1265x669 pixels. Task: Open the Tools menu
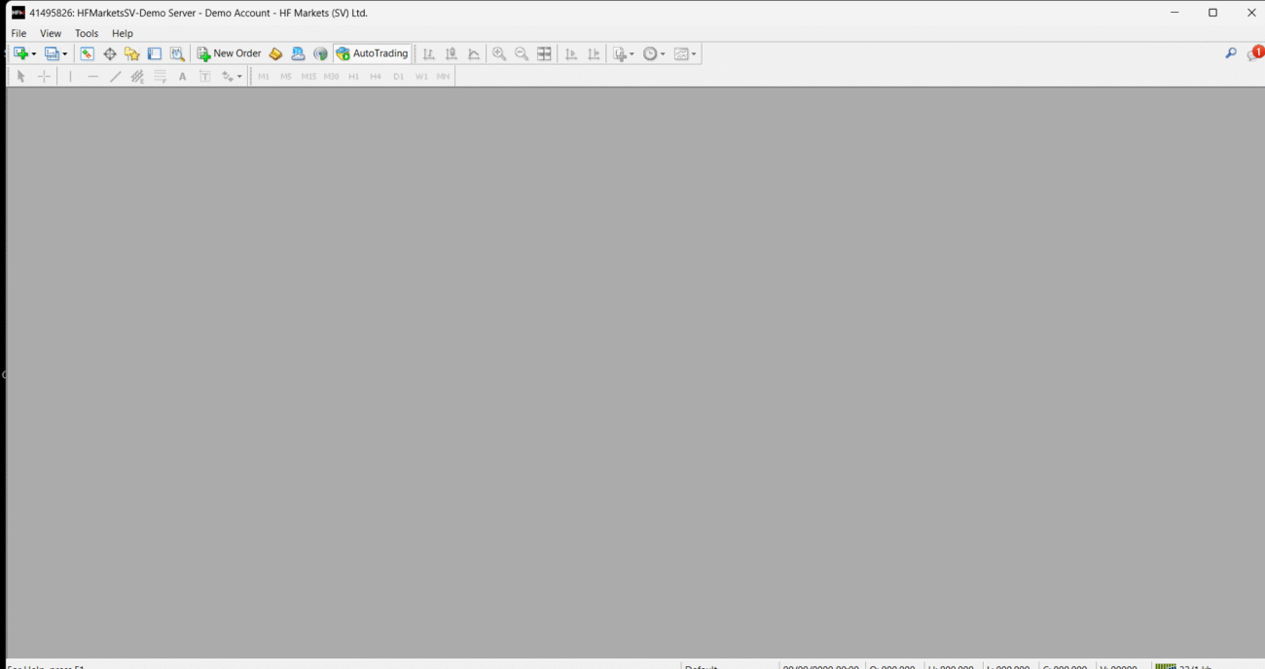(87, 33)
